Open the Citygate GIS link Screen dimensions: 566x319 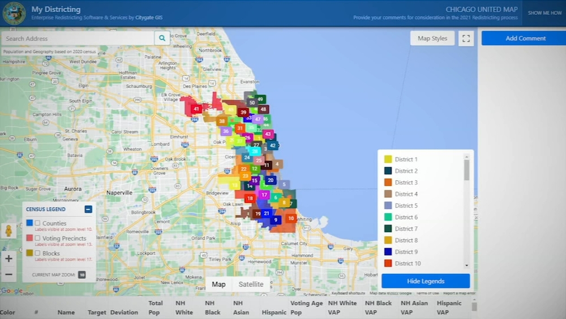point(149,18)
